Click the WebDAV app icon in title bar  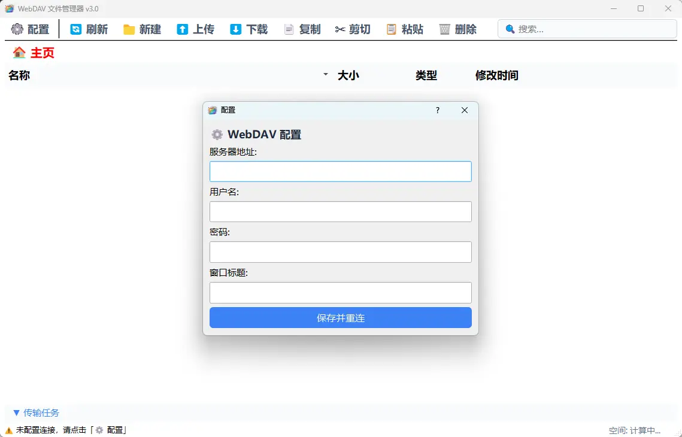point(9,9)
